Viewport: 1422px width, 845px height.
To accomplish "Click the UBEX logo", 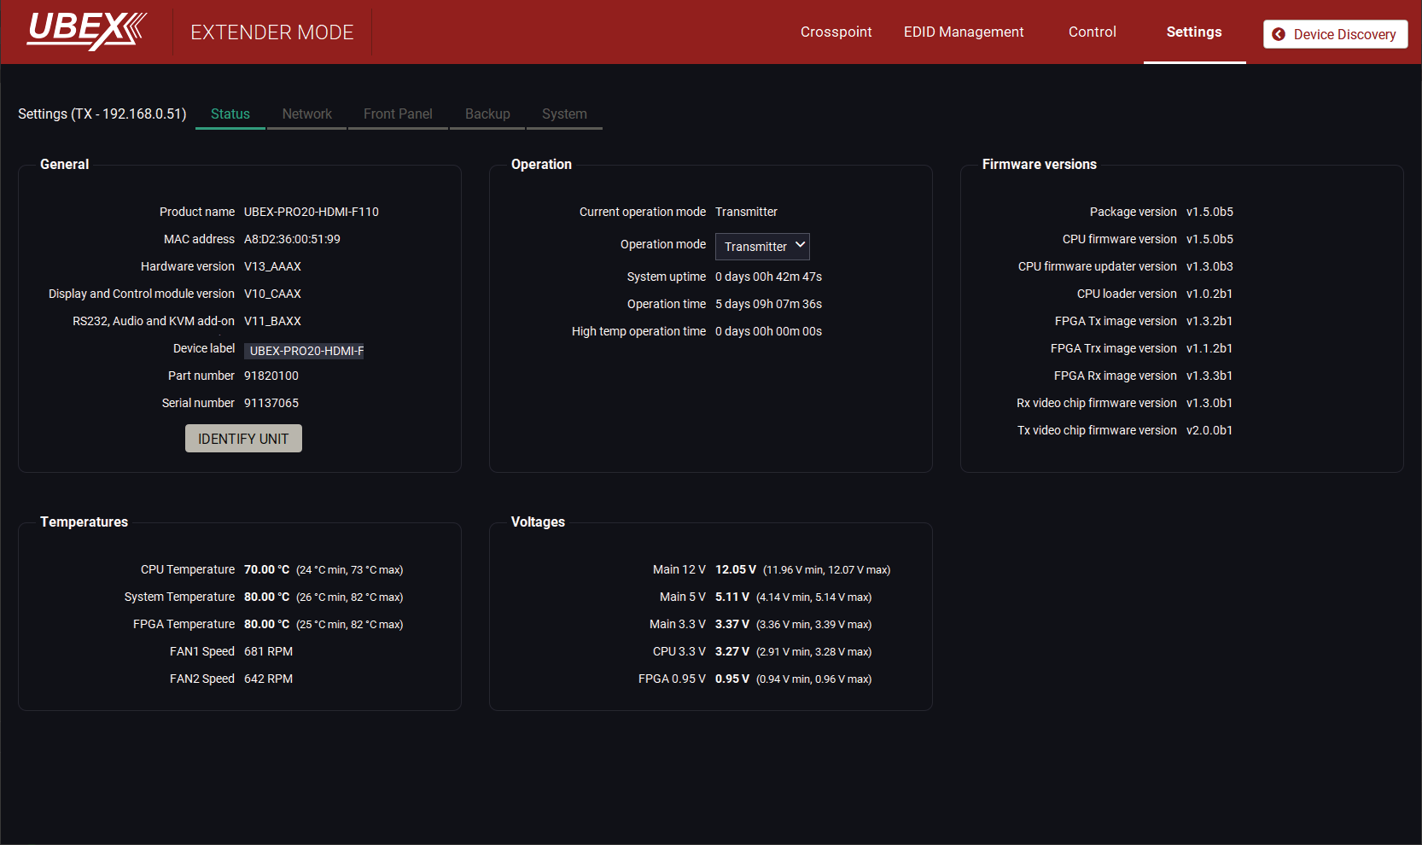I will (86, 31).
